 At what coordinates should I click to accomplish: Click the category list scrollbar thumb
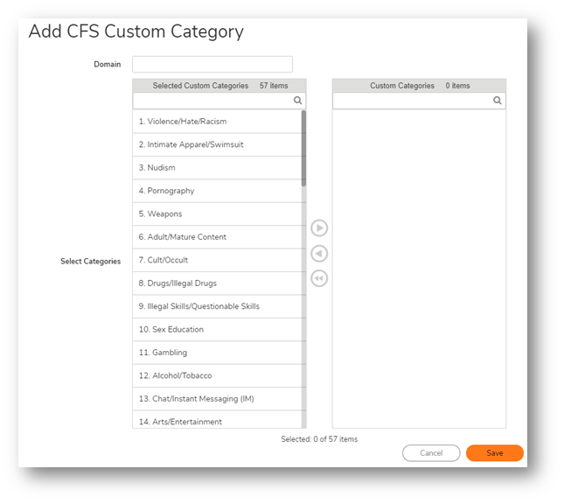pos(304,149)
